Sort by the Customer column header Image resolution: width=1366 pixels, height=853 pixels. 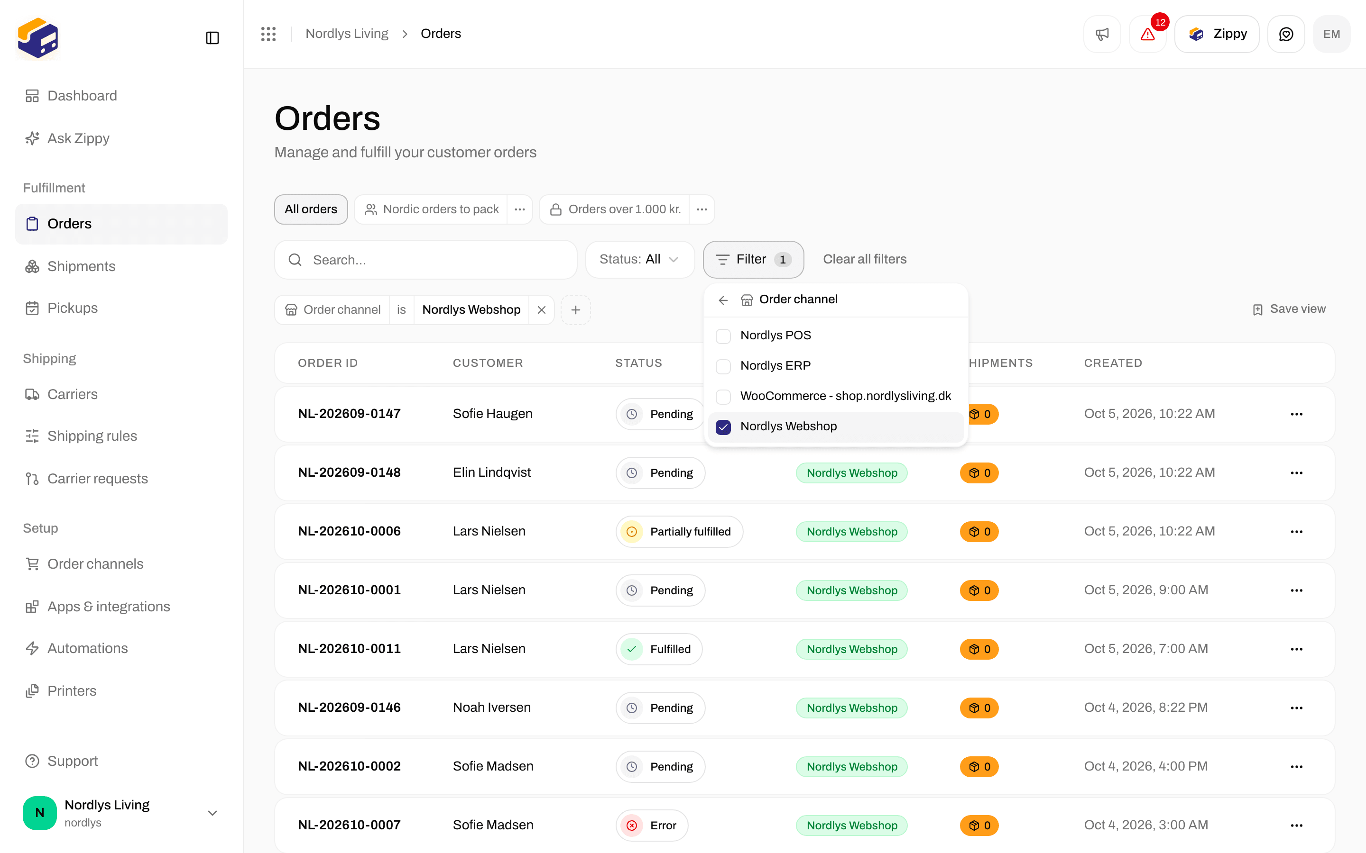(x=488, y=363)
